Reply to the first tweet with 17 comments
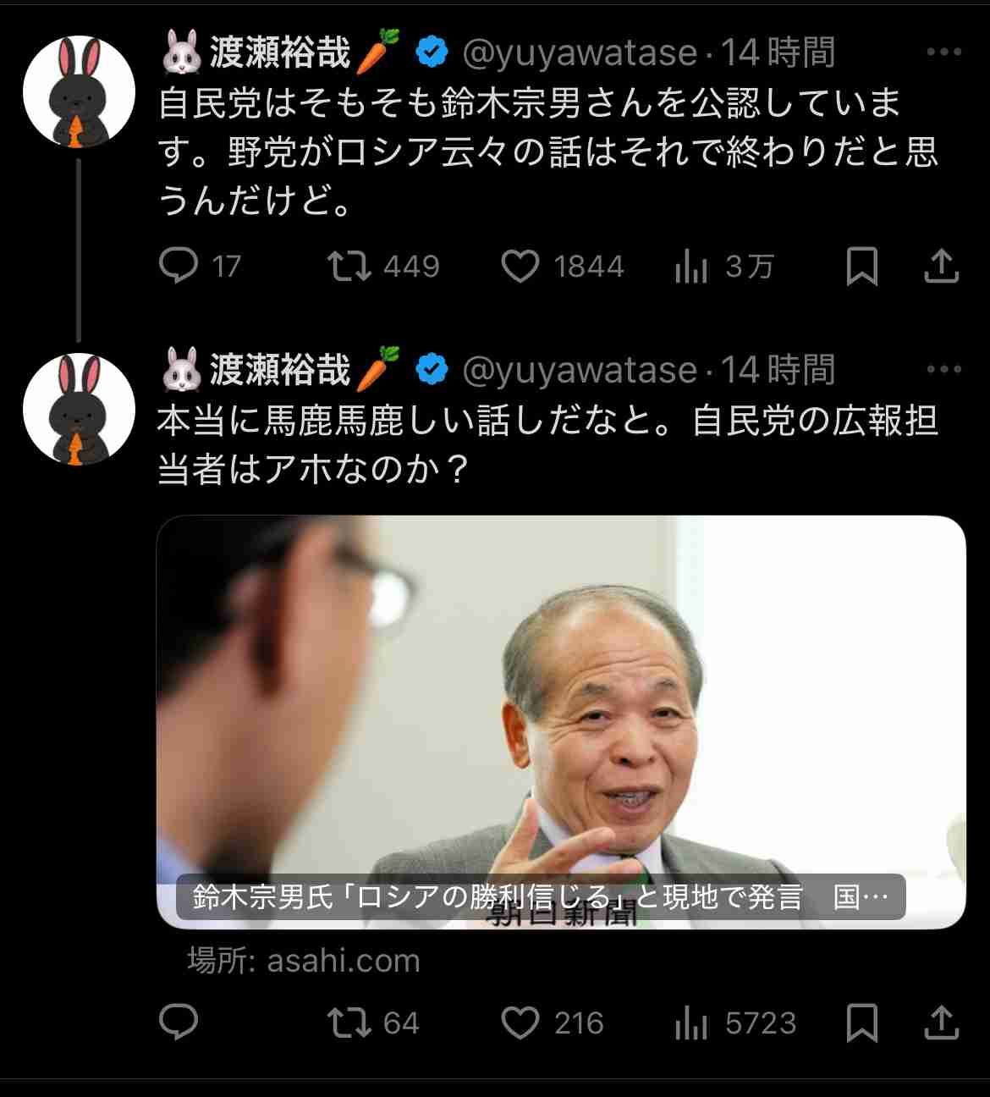The image size is (990, 1097). [200, 267]
